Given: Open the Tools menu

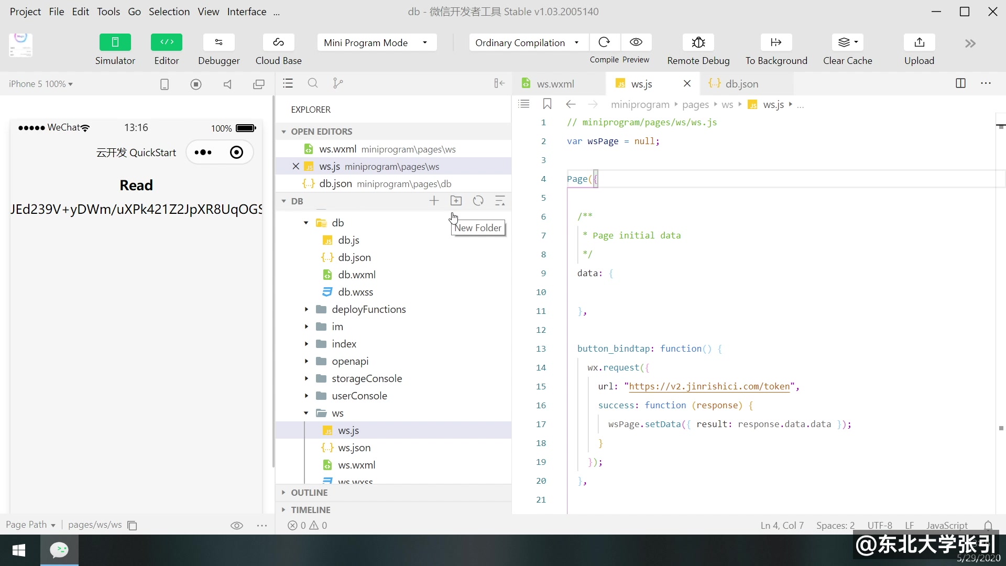Looking at the screenshot, I should pos(108,12).
